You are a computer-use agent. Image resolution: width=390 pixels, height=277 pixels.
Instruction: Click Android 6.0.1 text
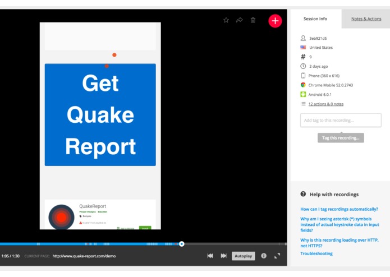[x=320, y=95]
